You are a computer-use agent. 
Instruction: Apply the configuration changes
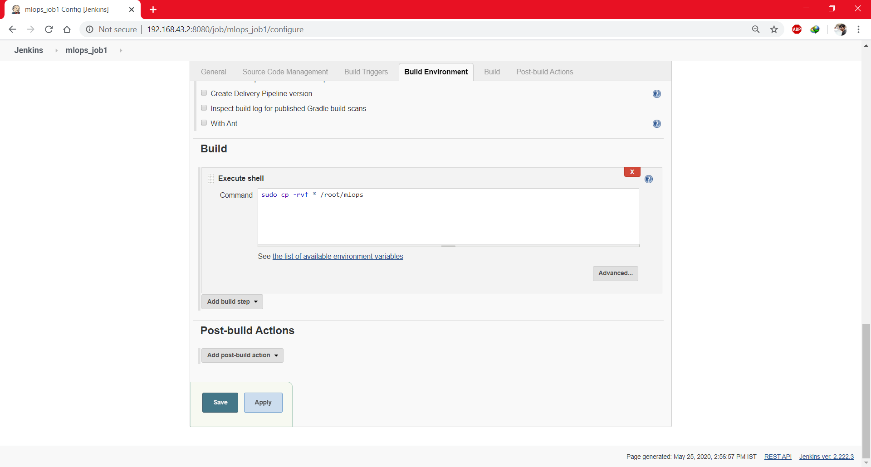click(263, 402)
